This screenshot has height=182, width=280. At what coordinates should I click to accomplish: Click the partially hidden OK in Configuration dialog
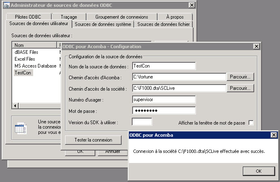click(x=80, y=152)
